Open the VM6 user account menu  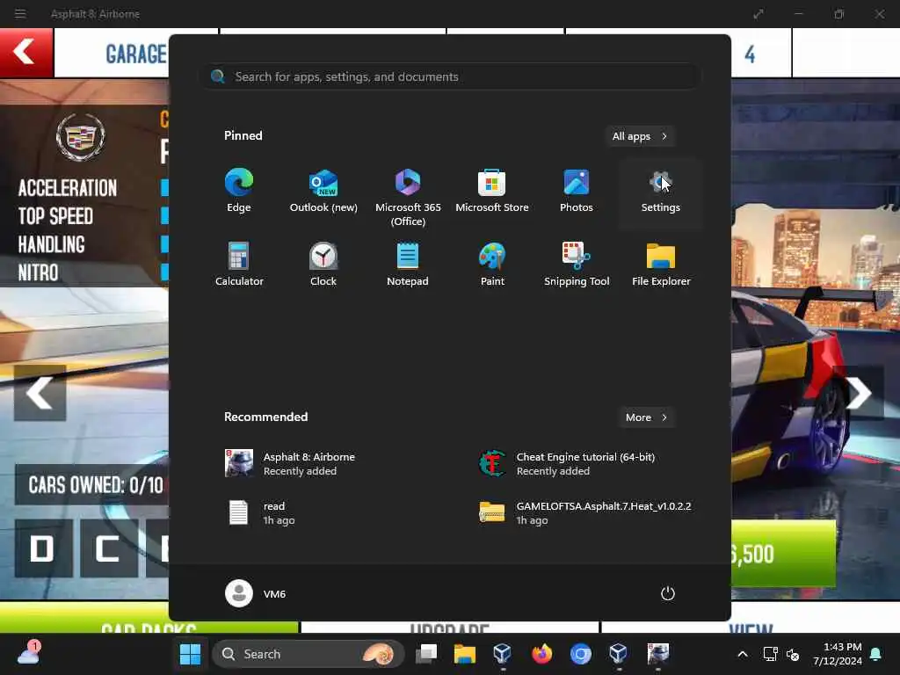(x=256, y=593)
